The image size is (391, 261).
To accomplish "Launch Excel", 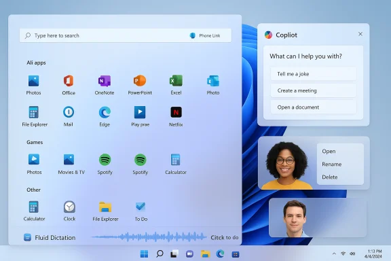I will [x=176, y=85].
